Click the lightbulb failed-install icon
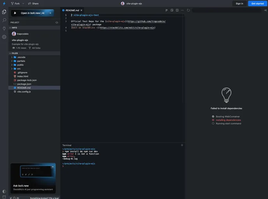This screenshot has height=199, width=268. [226, 95]
